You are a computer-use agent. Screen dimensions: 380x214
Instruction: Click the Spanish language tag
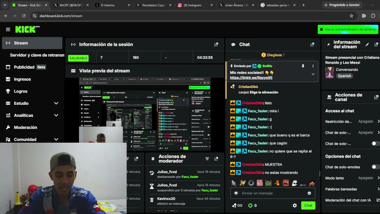[344, 76]
